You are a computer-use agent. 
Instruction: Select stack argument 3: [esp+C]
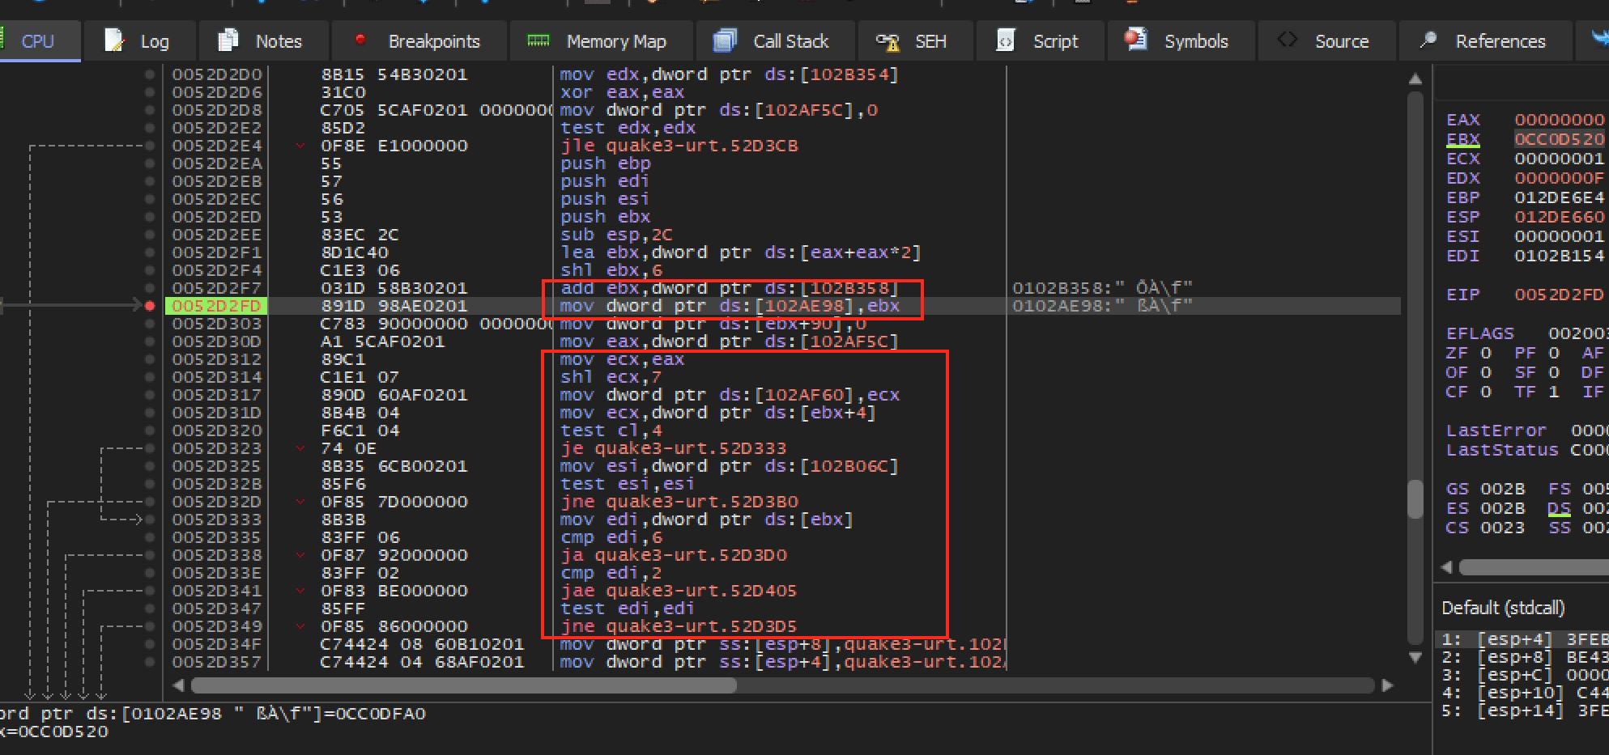point(1525,675)
